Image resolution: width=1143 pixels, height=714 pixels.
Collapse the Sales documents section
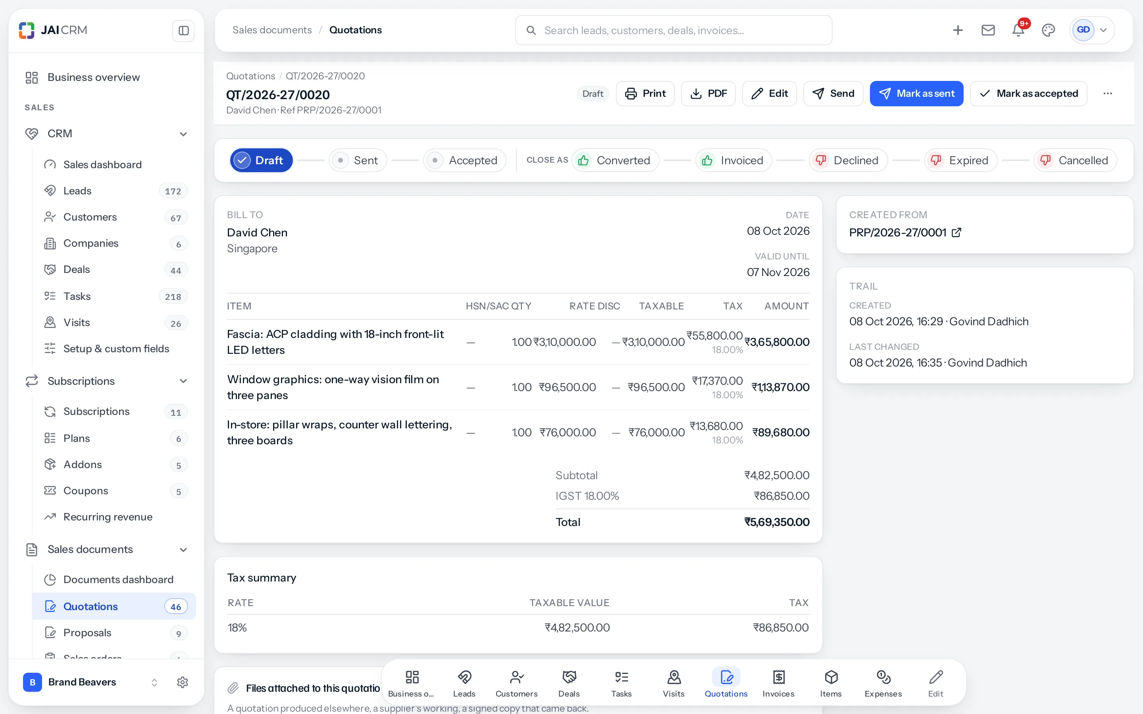183,550
